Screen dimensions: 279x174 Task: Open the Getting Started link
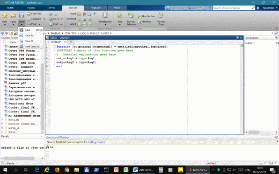pyautogui.click(x=96, y=142)
